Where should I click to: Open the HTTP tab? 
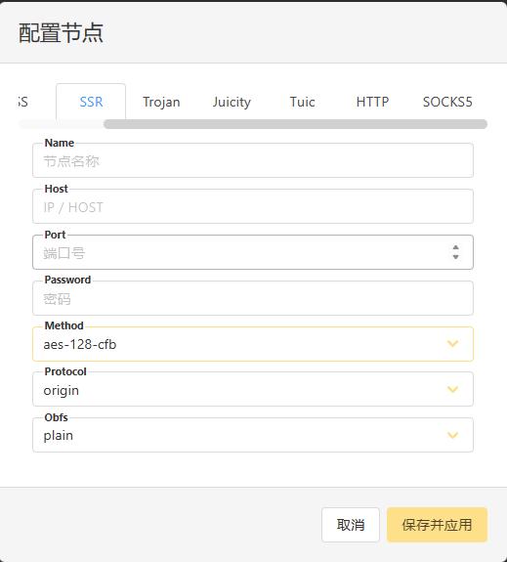372,102
